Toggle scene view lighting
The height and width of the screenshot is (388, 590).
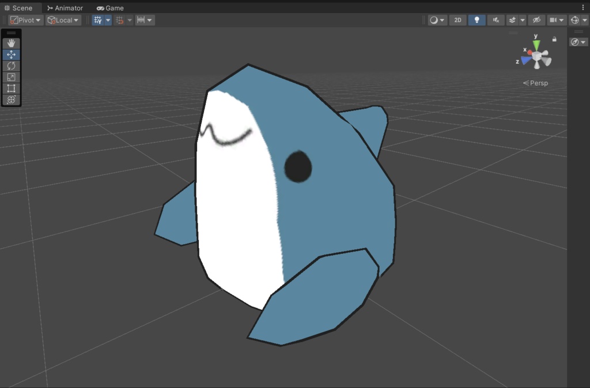476,20
